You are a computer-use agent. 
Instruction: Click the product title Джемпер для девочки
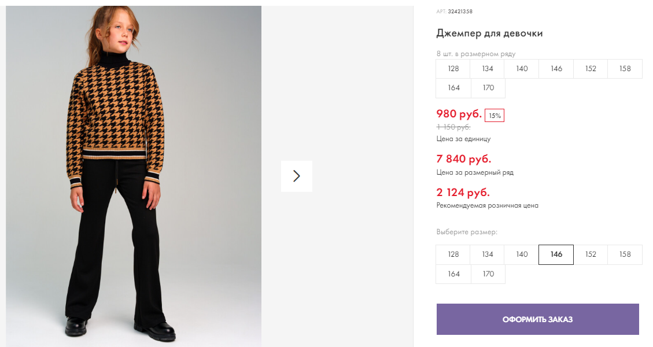[489, 34]
